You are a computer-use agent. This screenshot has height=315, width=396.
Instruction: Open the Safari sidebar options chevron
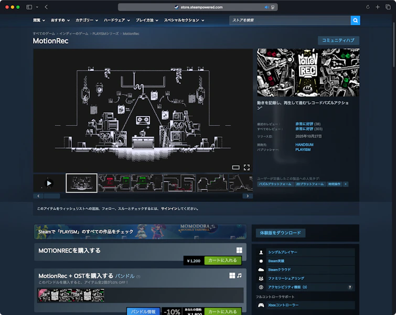coord(37,7)
